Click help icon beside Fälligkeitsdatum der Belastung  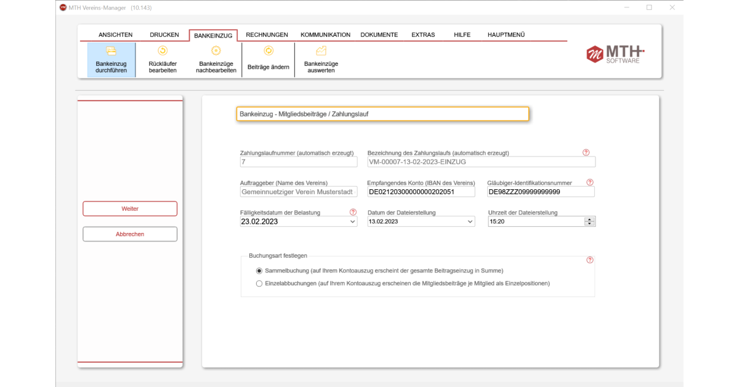pos(353,212)
